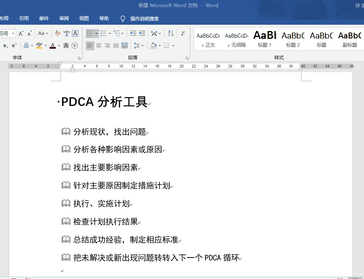Viewport: 364px width, 279px height.
Task: Switch to the 引用 tab
Action: click(24, 18)
